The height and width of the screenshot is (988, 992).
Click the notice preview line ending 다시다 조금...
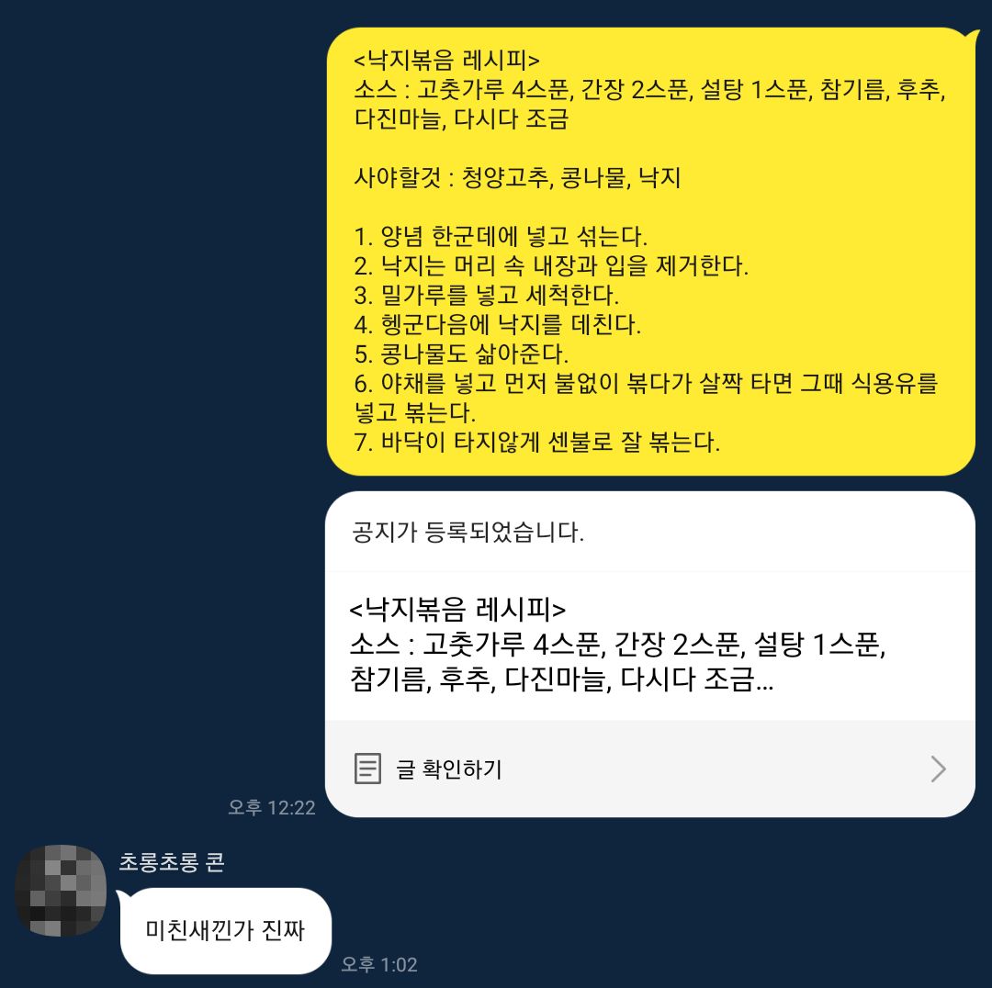[x=562, y=679]
